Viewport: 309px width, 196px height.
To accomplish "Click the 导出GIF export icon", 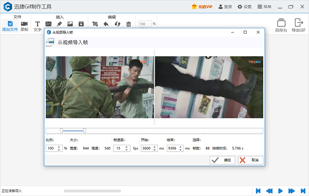I will [x=299, y=23].
